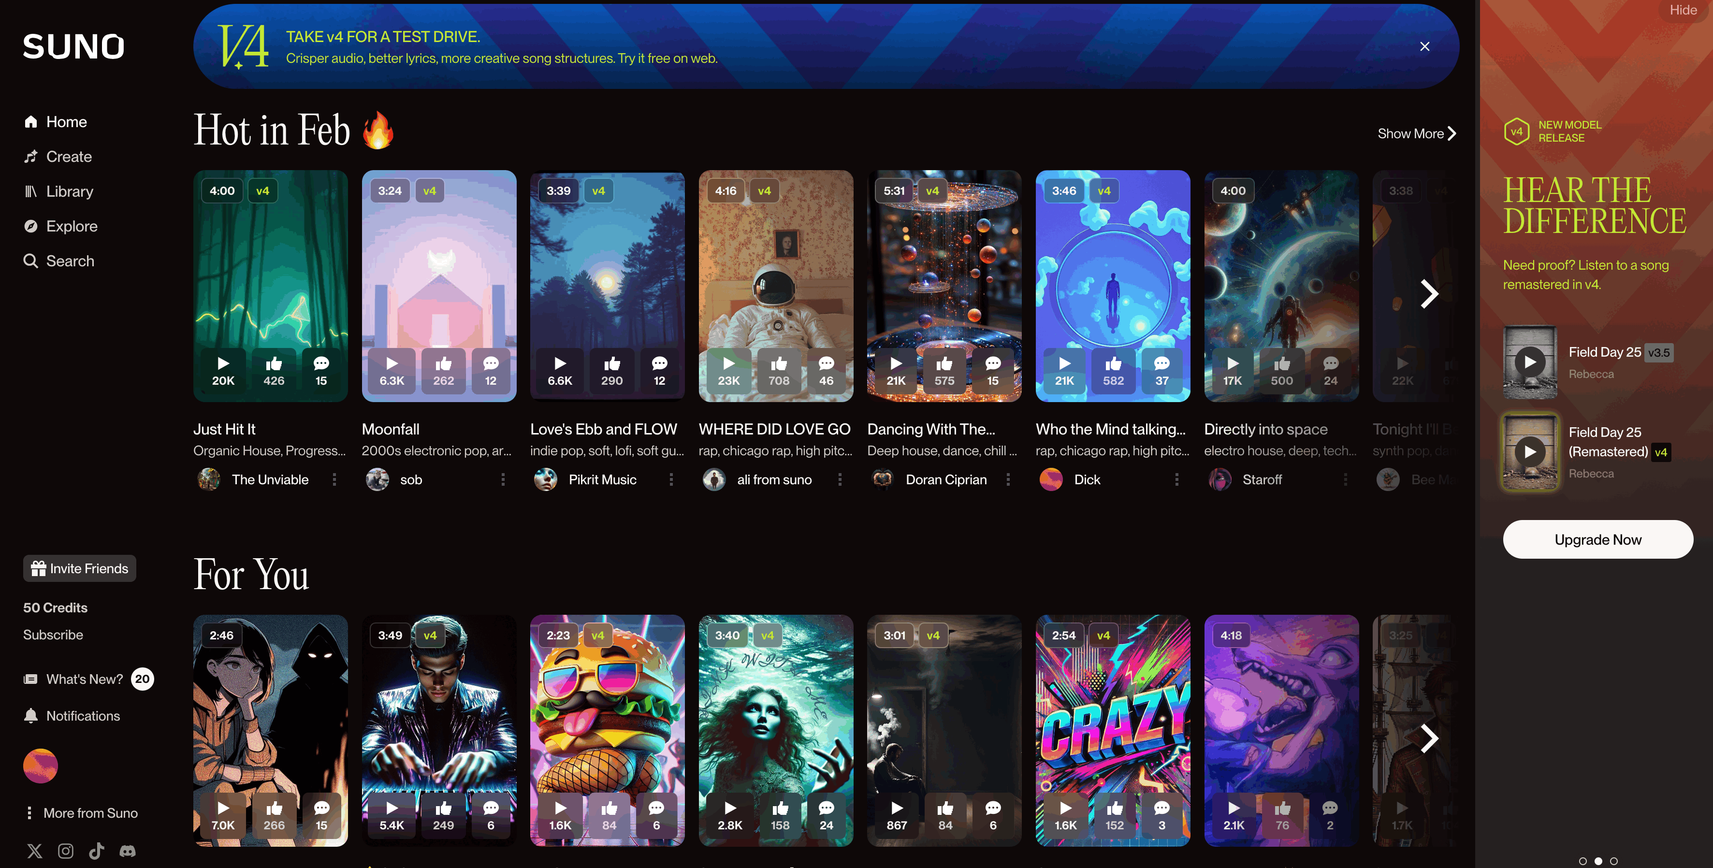Click the Notifications bell
The height and width of the screenshot is (868, 1713).
pyautogui.click(x=30, y=716)
